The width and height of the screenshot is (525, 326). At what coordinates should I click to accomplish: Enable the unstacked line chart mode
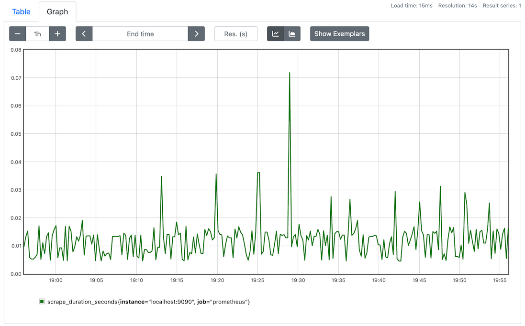pos(276,34)
